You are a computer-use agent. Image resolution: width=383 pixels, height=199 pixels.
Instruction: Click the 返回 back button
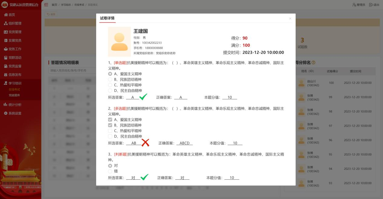coord(51,14)
